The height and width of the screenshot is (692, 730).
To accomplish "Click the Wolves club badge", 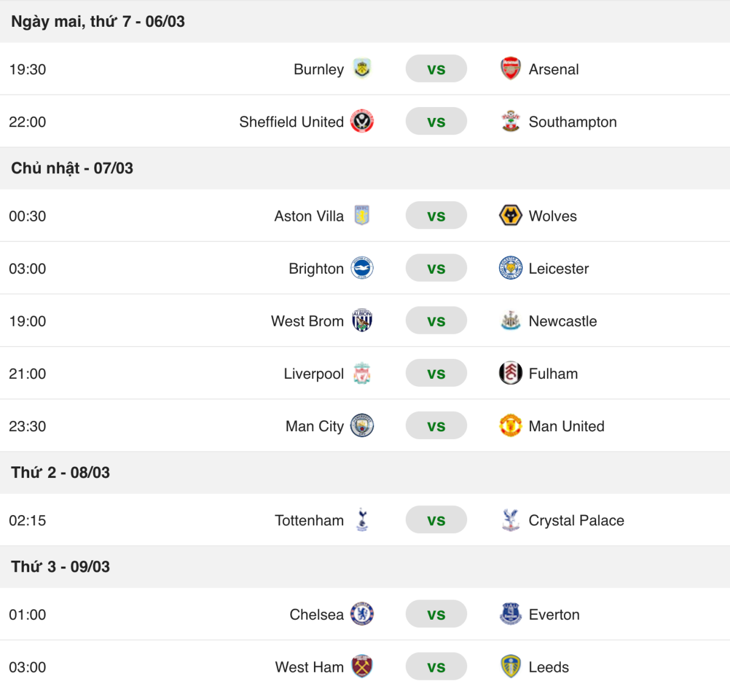I will click(511, 215).
